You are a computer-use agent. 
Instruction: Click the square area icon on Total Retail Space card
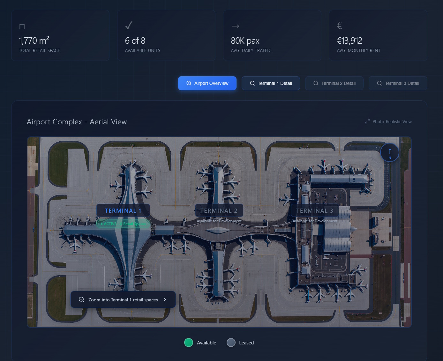tap(22, 26)
